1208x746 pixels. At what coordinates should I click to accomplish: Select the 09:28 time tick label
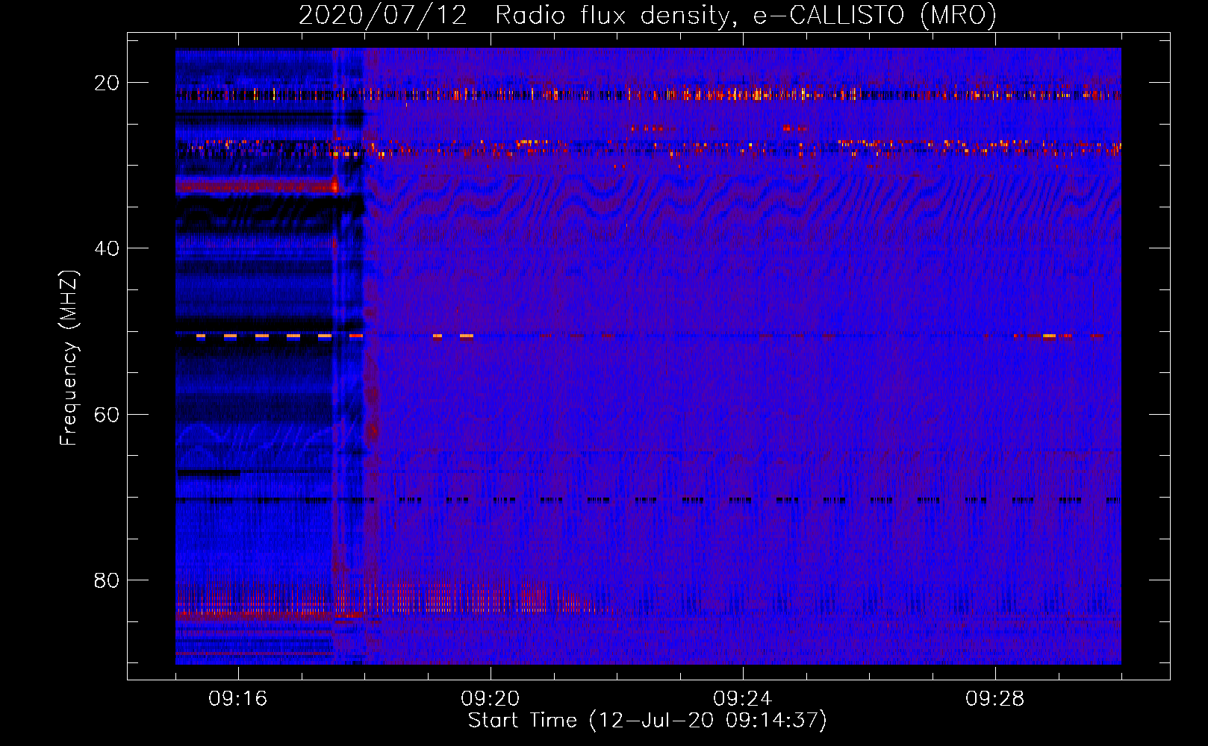(995, 699)
